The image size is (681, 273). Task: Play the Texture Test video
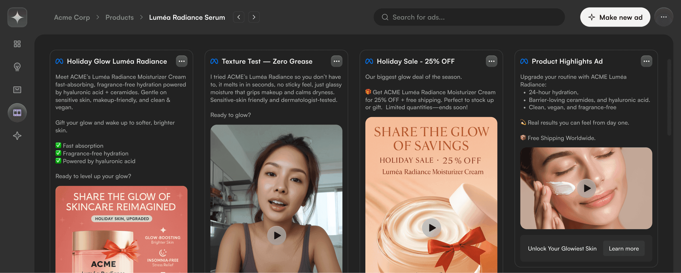276,235
